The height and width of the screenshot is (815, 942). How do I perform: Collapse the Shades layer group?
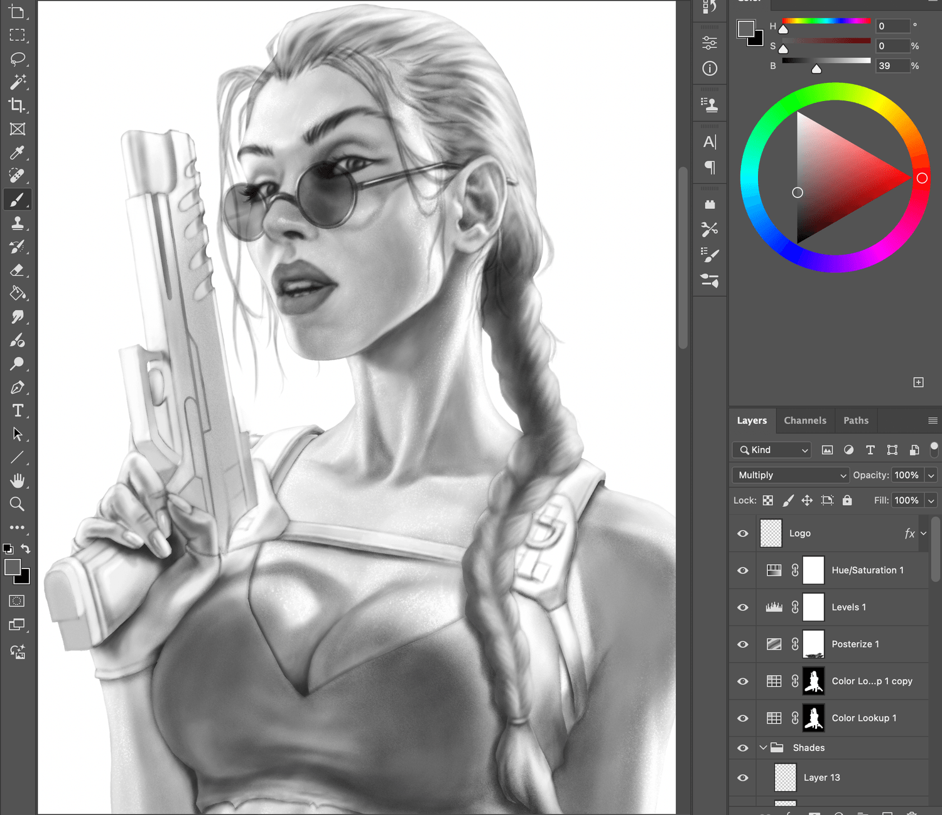pos(763,747)
